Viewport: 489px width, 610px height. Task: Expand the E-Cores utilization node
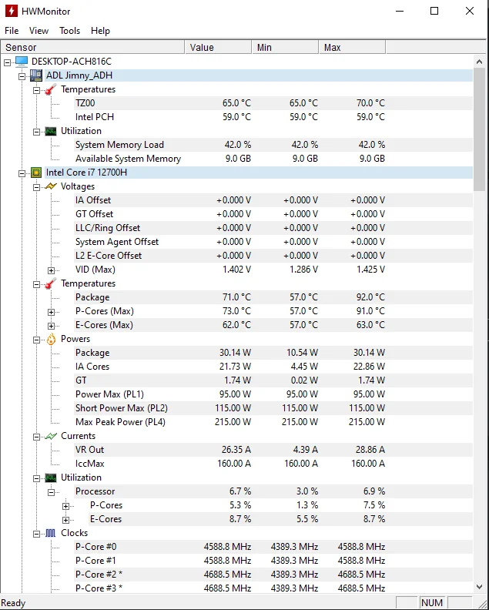click(66, 520)
